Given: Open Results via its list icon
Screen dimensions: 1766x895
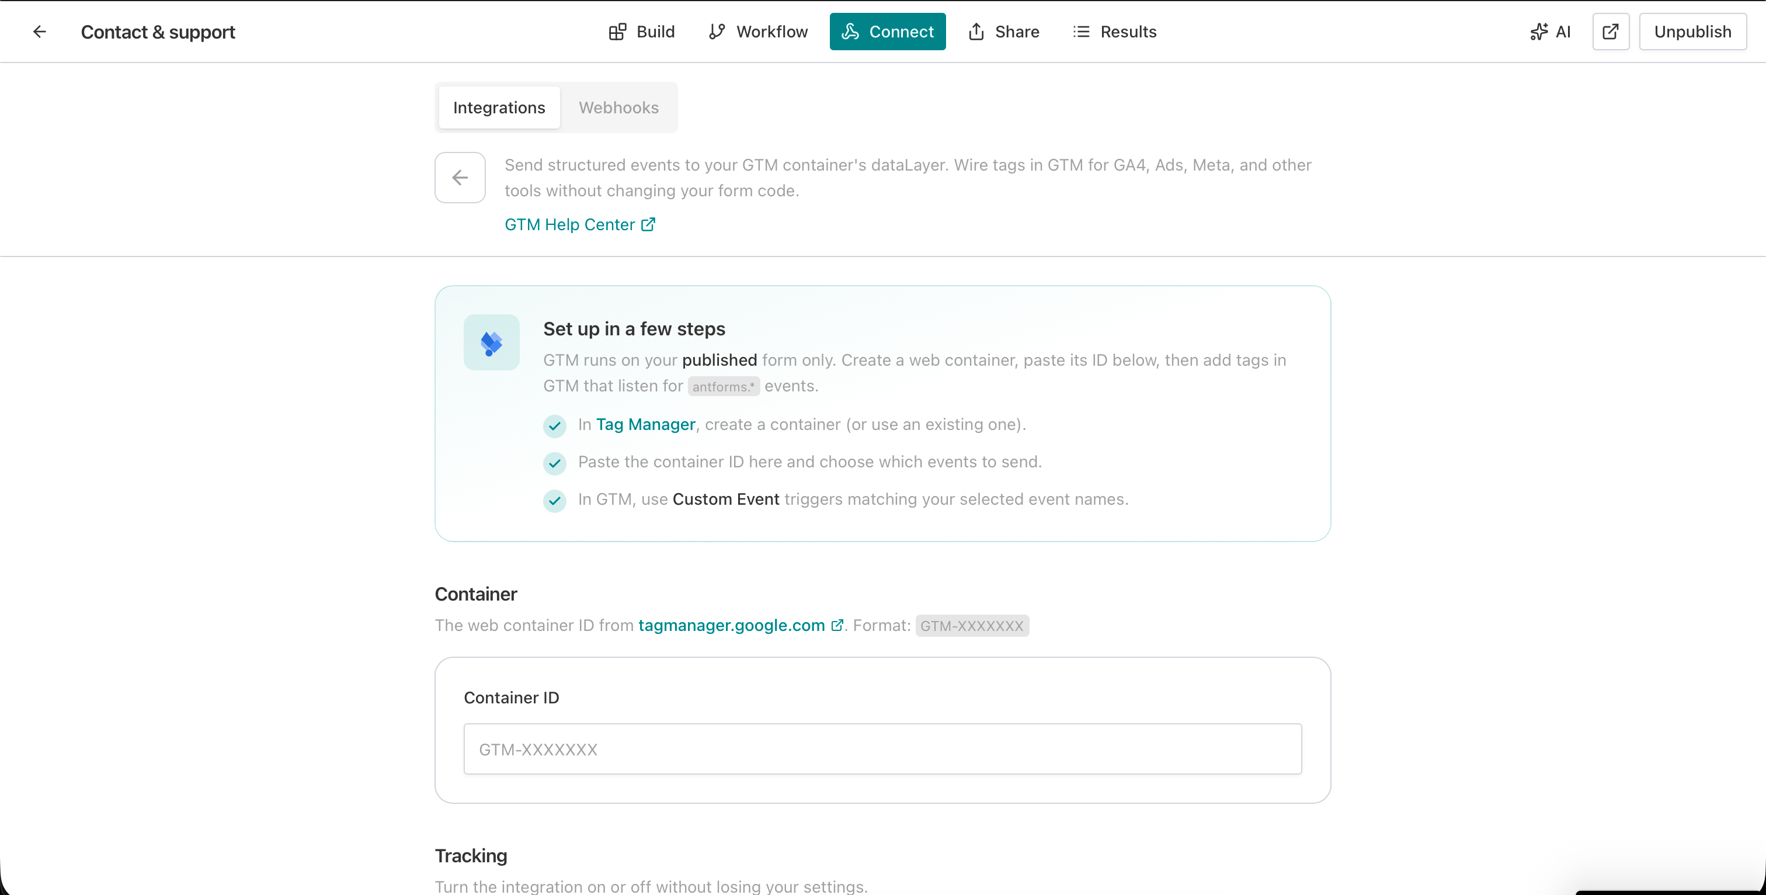Looking at the screenshot, I should (x=1080, y=32).
